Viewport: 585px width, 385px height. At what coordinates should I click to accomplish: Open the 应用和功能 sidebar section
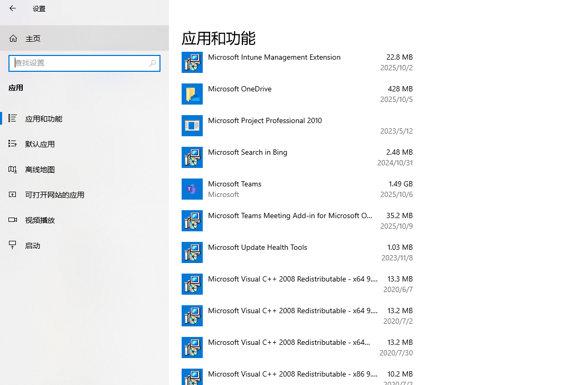point(44,119)
